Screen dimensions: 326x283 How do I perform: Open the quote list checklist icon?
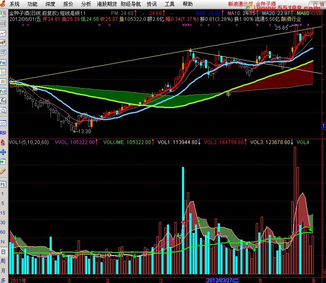(3, 14)
